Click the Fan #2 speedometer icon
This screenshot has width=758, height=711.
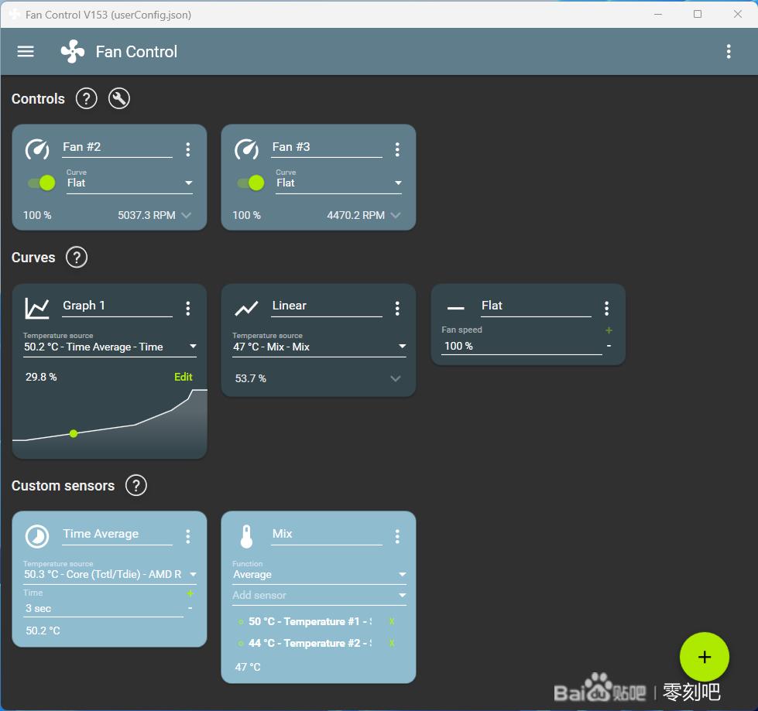37,149
